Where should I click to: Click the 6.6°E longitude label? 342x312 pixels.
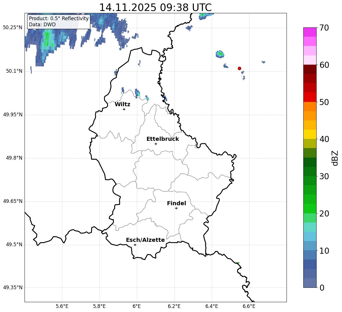[249, 306]
